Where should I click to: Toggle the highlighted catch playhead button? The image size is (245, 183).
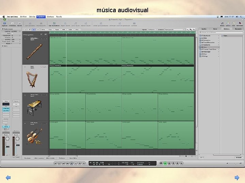tap(34, 29)
